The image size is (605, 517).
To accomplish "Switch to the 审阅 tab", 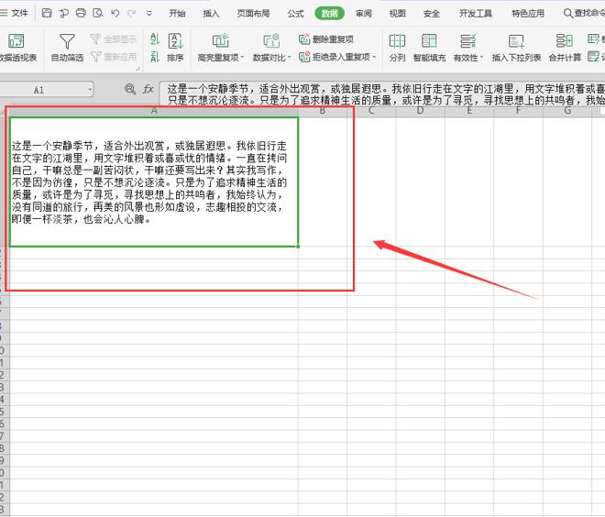I will (364, 14).
